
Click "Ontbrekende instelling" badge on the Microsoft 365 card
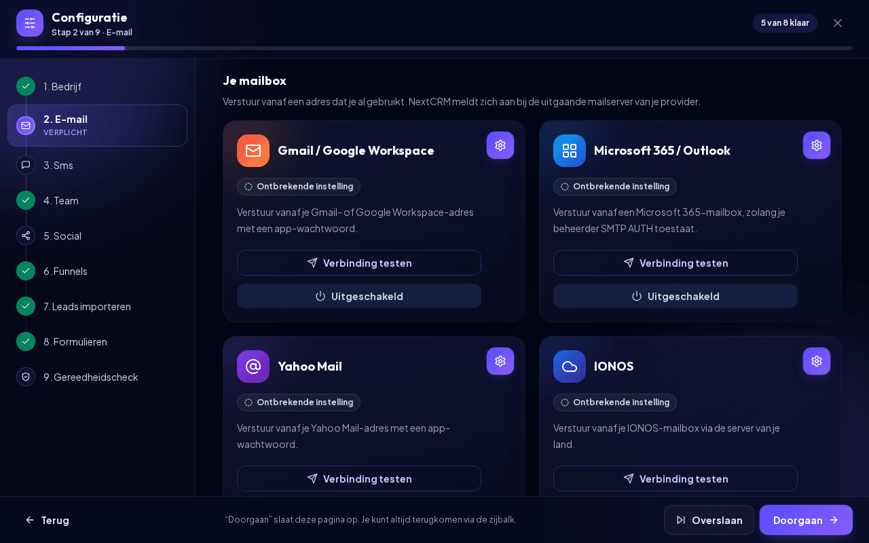tap(615, 187)
